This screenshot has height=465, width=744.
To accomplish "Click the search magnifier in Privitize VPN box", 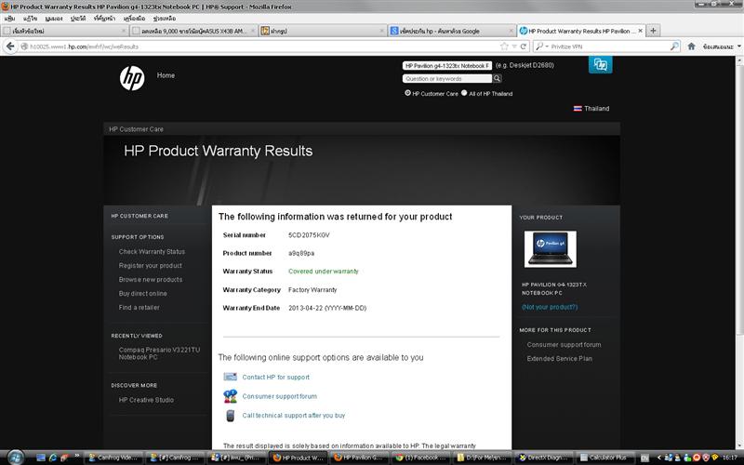I will point(674,46).
